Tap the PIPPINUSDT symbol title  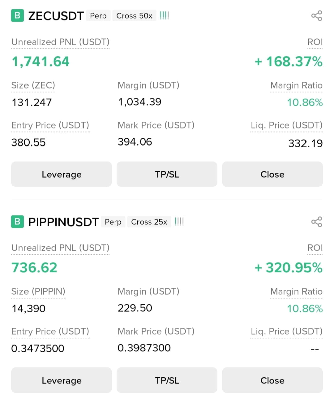pyautogui.click(x=63, y=222)
